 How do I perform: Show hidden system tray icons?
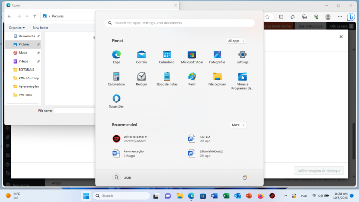click(x=286, y=195)
